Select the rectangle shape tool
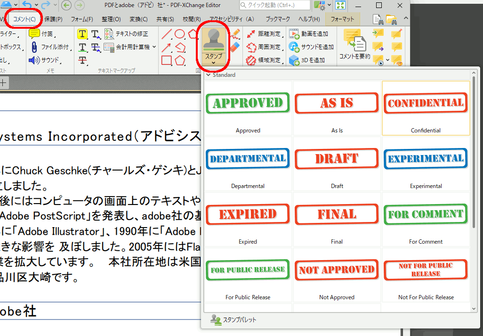The height and width of the screenshot is (336, 483). tap(167, 60)
